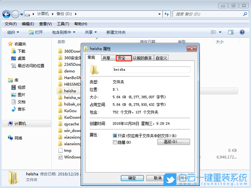
Task: Select the HBSSMD folder
Action: [x=69, y=85]
